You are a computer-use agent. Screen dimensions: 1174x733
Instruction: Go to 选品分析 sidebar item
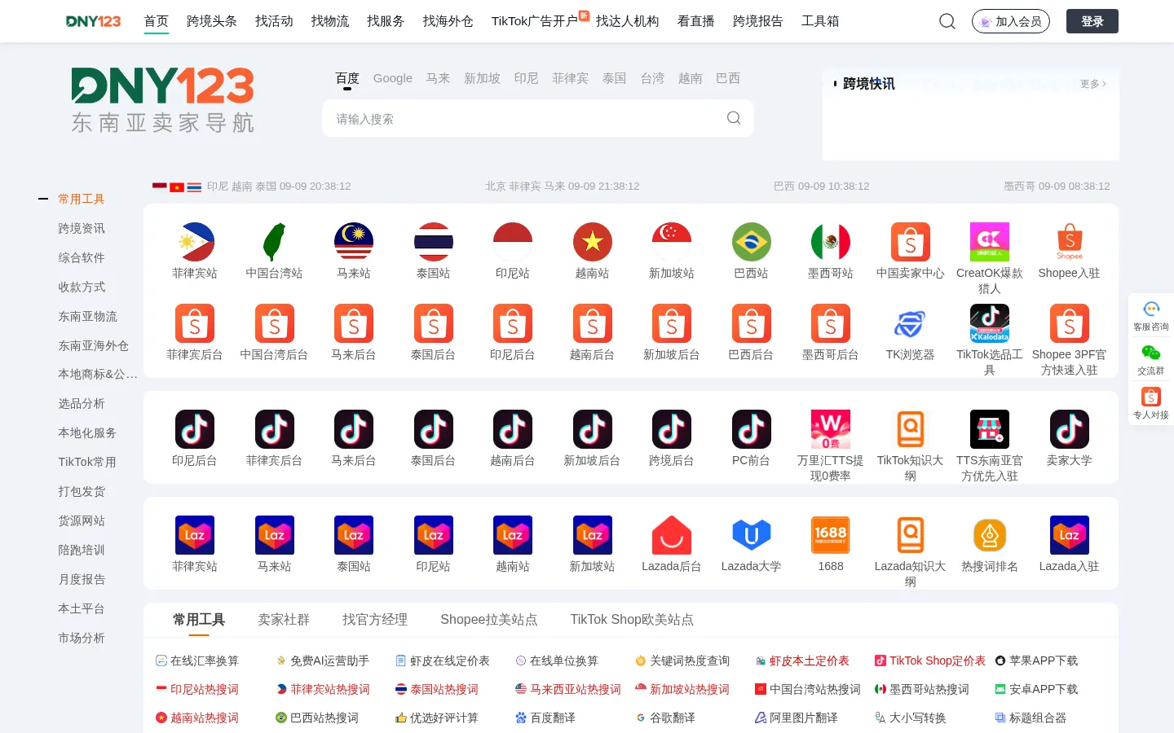[82, 403]
